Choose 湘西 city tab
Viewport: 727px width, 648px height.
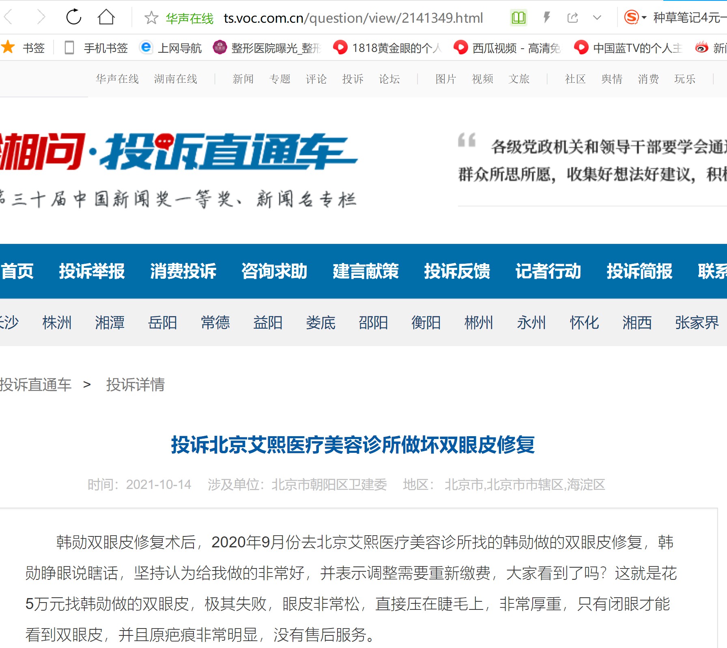637,323
